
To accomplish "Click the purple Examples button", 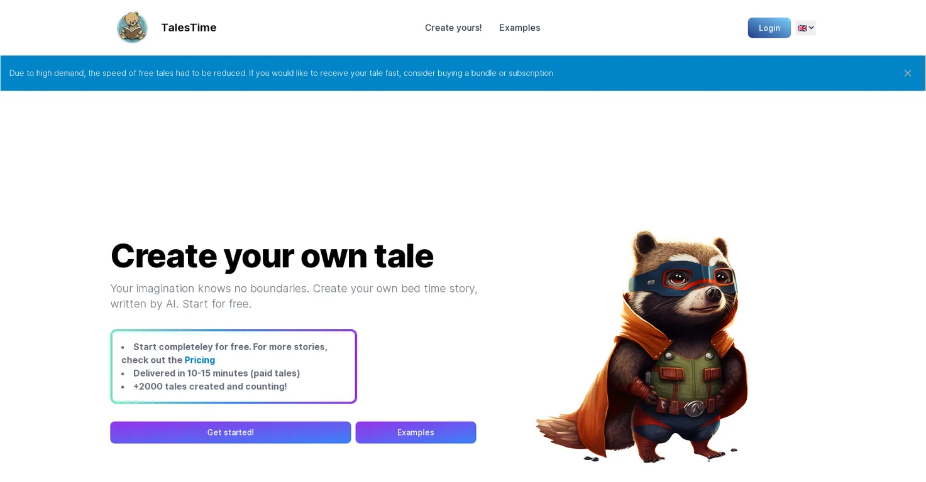I will 416,432.
